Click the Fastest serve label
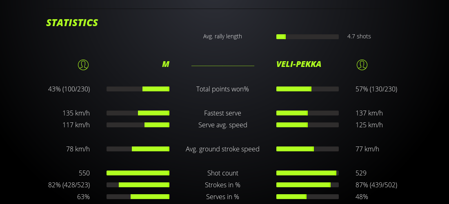The height and width of the screenshot is (204, 449). click(x=222, y=113)
